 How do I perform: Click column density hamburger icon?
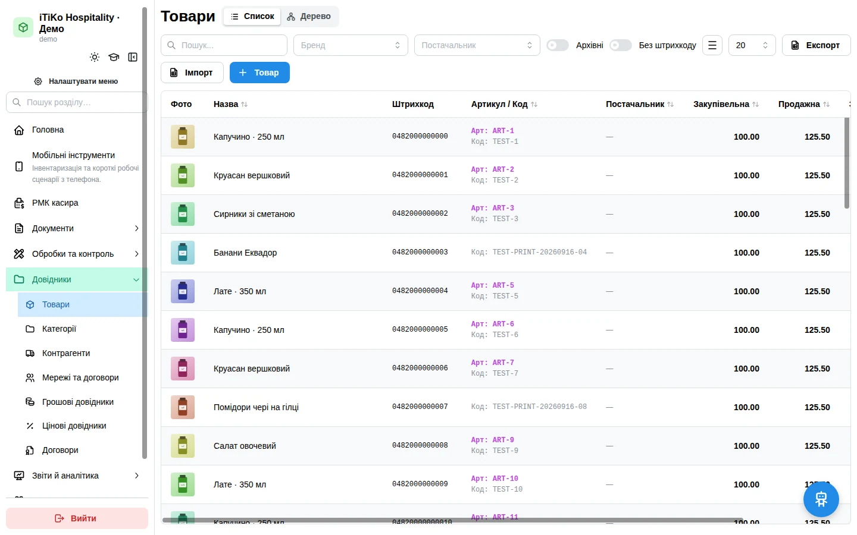(712, 45)
